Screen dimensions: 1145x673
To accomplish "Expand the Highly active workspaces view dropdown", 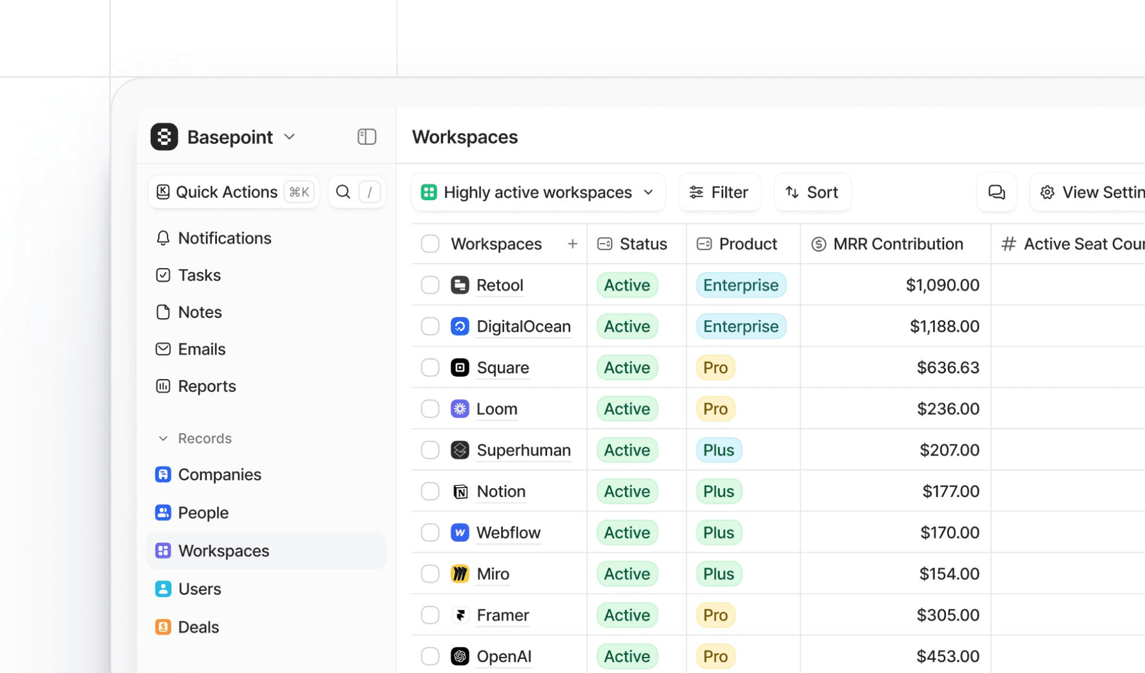I will coord(648,192).
